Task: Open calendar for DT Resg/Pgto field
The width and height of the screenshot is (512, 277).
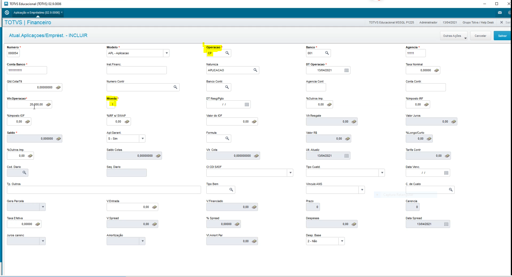Action: pos(247,104)
